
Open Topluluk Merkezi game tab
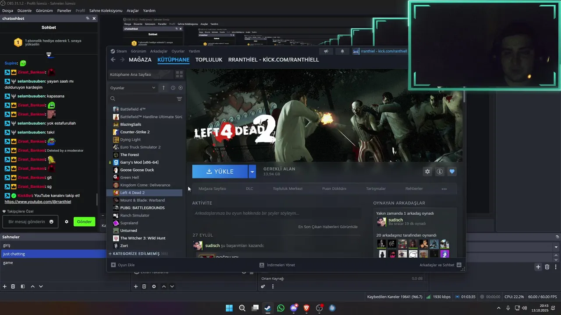tap(288, 189)
